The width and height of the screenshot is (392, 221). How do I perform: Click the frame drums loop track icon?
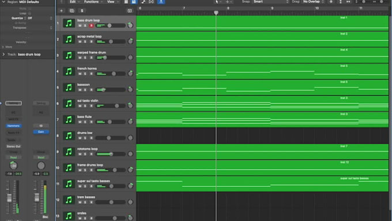[x=69, y=168]
